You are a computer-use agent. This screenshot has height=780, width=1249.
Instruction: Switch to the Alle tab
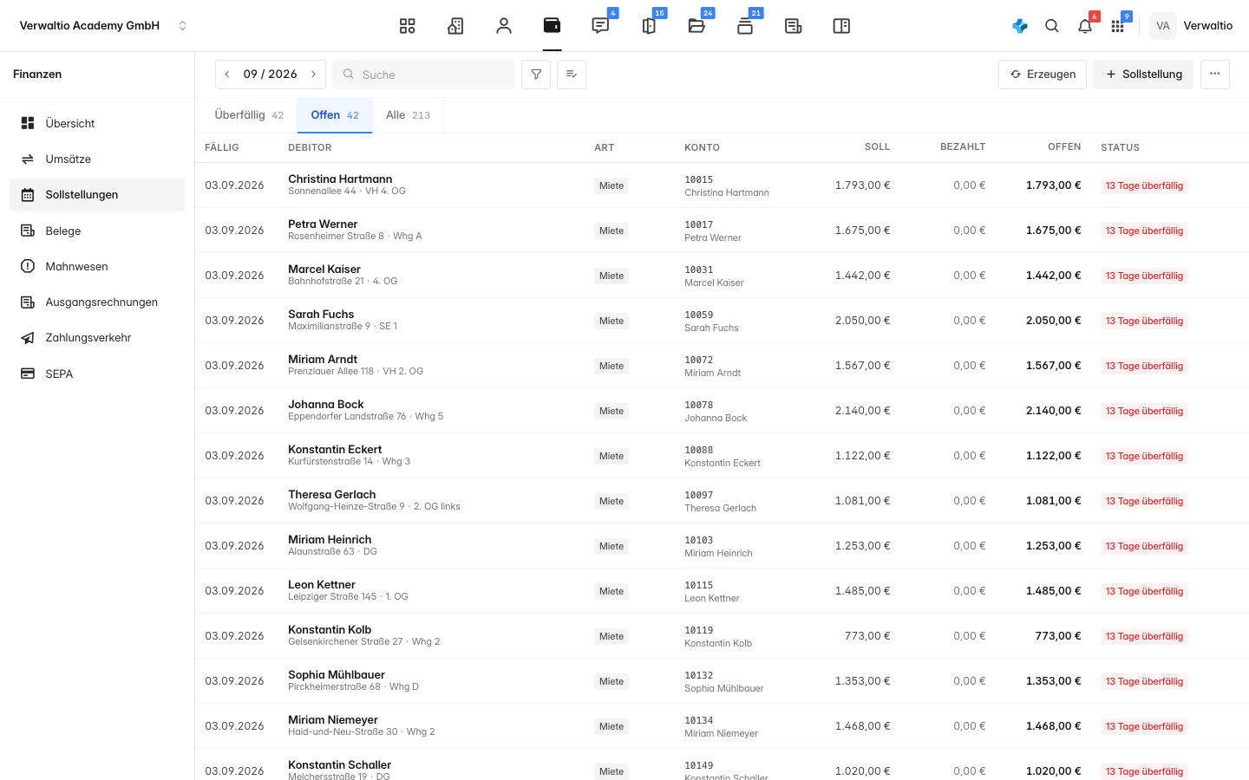[408, 115]
